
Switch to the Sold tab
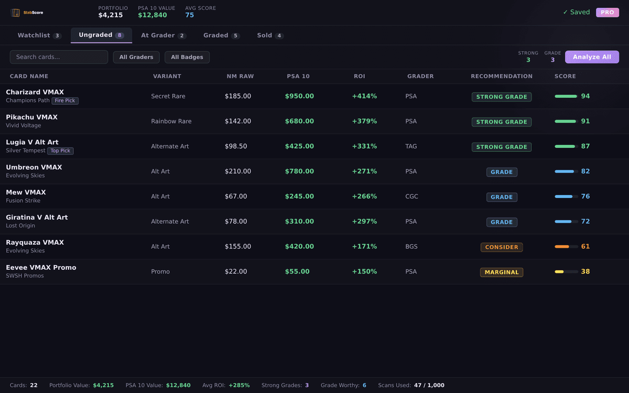[x=266, y=35]
